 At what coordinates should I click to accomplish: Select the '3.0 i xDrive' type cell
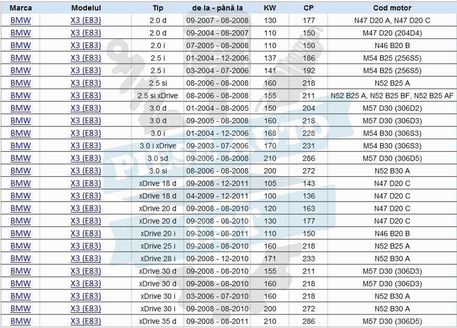(158, 146)
